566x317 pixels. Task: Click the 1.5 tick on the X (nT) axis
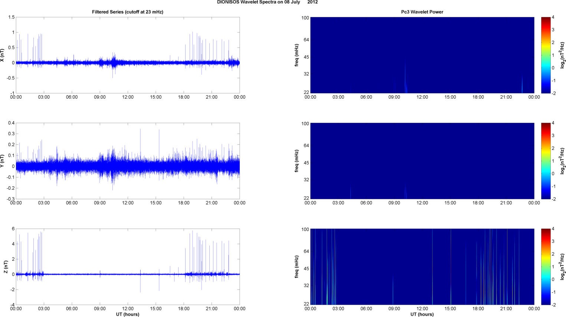point(12,17)
